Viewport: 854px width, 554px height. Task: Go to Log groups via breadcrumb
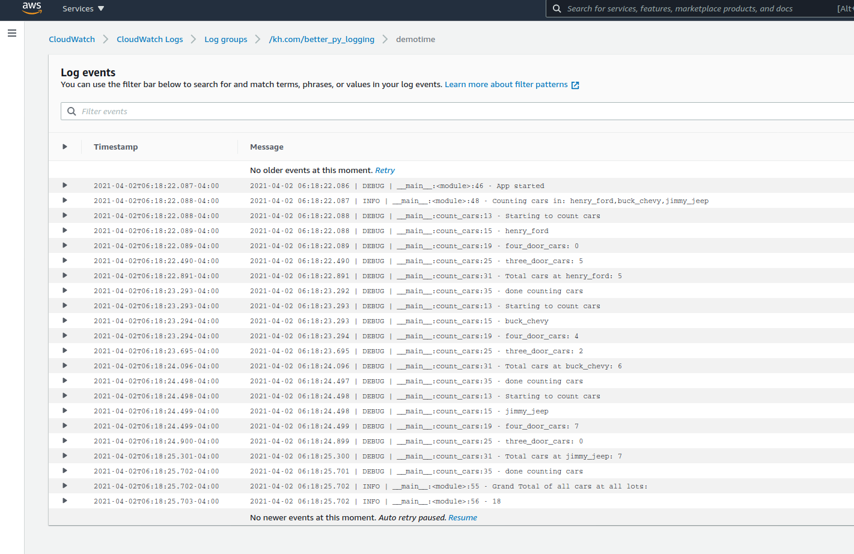click(225, 39)
